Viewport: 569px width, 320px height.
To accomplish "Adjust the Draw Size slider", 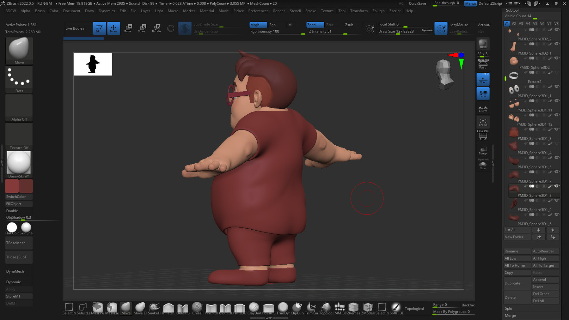I will click(x=405, y=32).
